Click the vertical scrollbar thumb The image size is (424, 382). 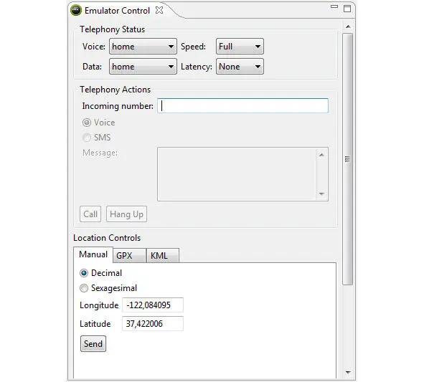click(347, 159)
